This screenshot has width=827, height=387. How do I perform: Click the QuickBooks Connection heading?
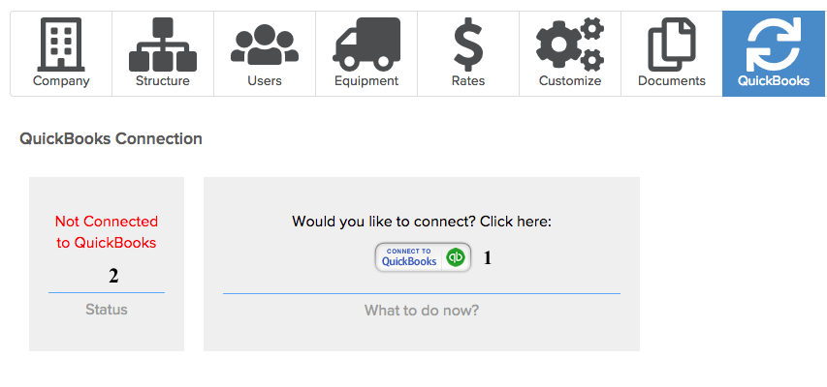point(111,139)
